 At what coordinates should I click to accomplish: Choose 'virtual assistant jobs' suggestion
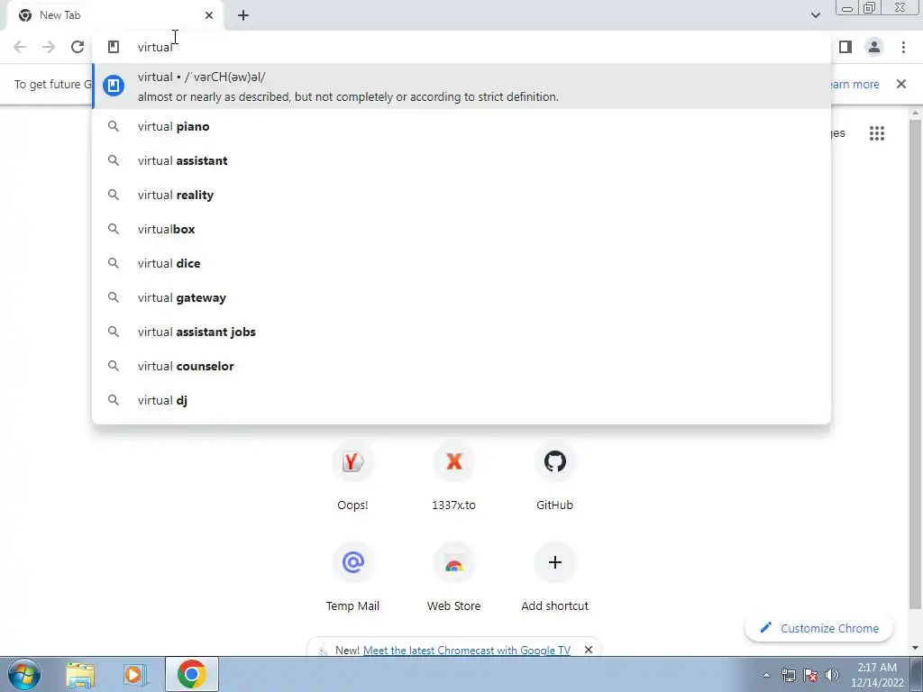pos(461,332)
